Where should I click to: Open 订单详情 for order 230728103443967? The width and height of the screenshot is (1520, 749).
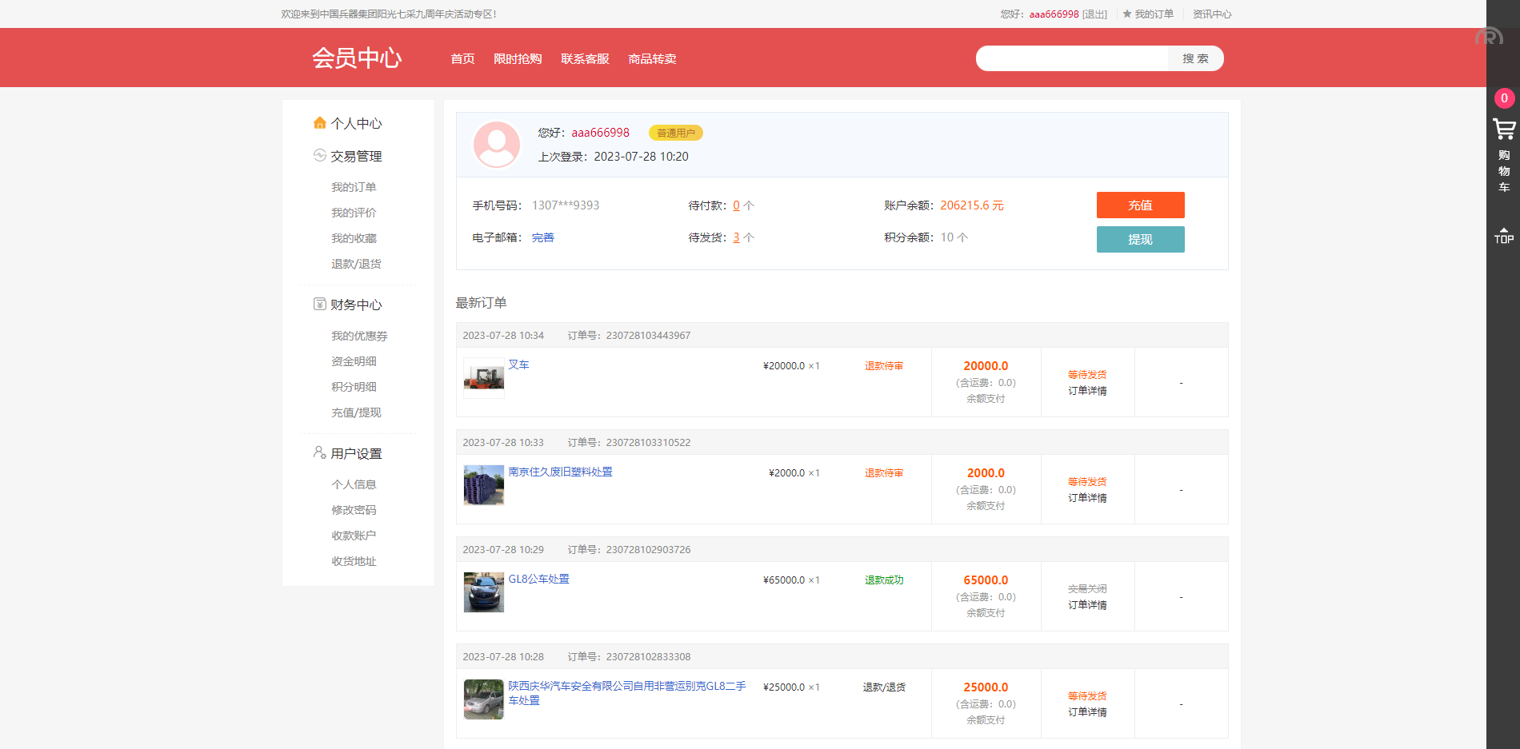click(x=1087, y=391)
